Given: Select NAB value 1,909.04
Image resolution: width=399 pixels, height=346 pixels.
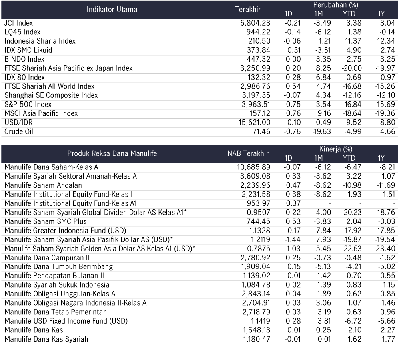Looking at the screenshot, I should click(x=256, y=266).
